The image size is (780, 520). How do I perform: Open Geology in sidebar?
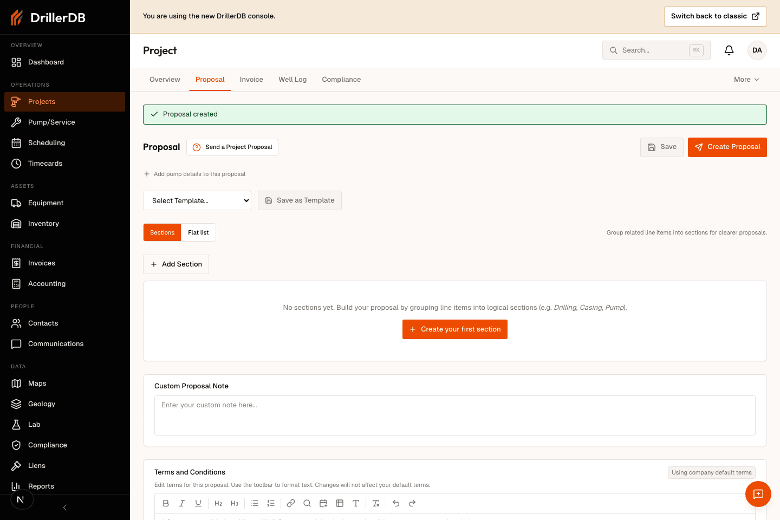[64, 404]
